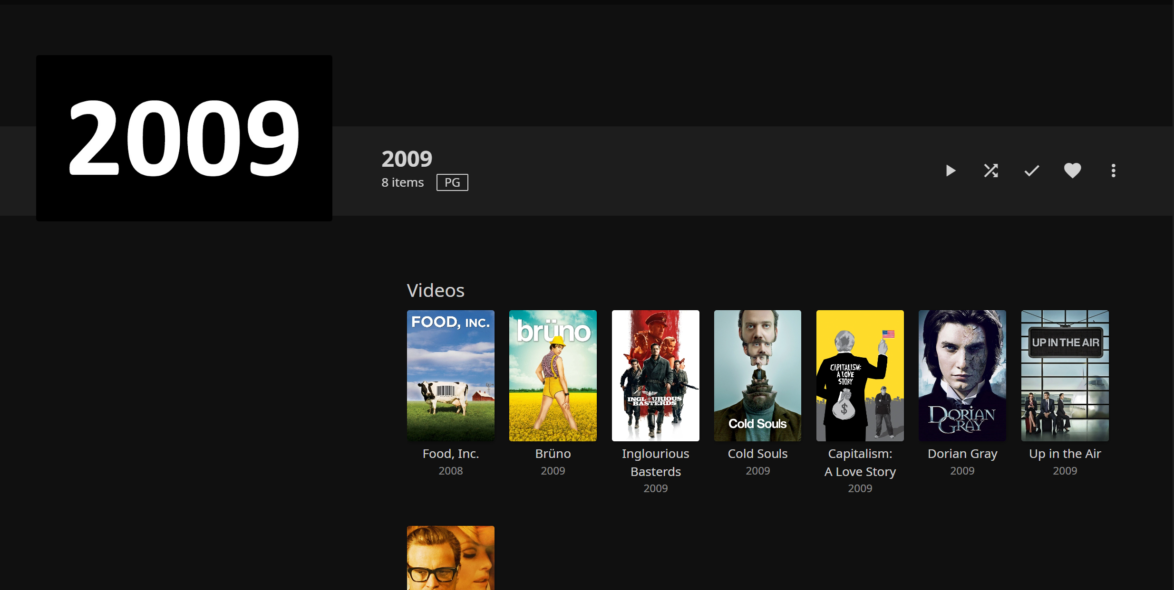This screenshot has width=1174, height=590.
Task: Open the Brüno poster
Action: pos(553,375)
